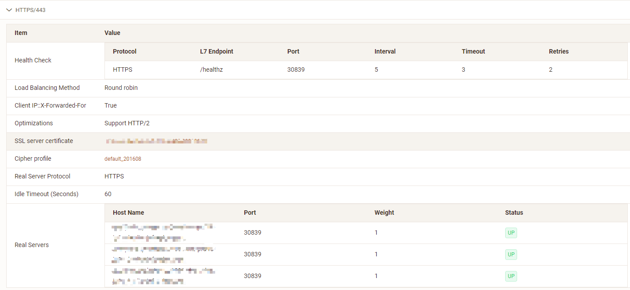This screenshot has width=630, height=290.
Task: Click the weight value of first real server
Action: pos(376,232)
